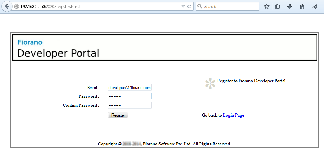324x166 pixels.
Task: Click the 'Password :' label
Action: 89,96
